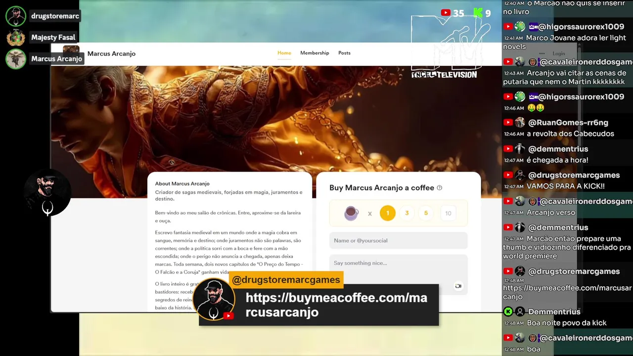Open the Home tab on Marcus Arcanjo page
633x356 pixels.
pyautogui.click(x=284, y=53)
